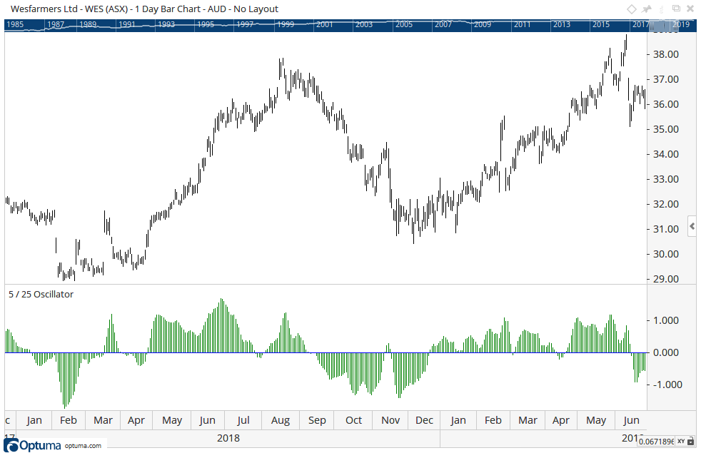
Task: Close the Wesfarmers chart
Action: click(x=690, y=9)
